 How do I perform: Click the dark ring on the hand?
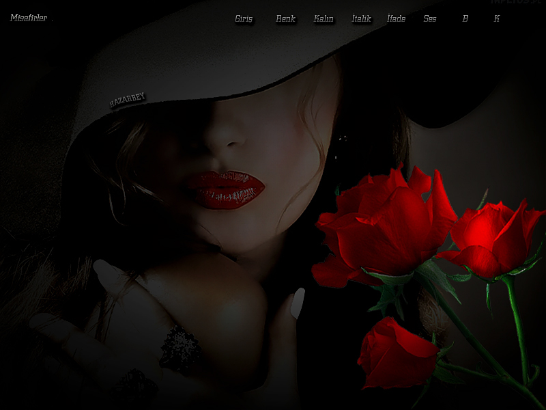(x=179, y=348)
